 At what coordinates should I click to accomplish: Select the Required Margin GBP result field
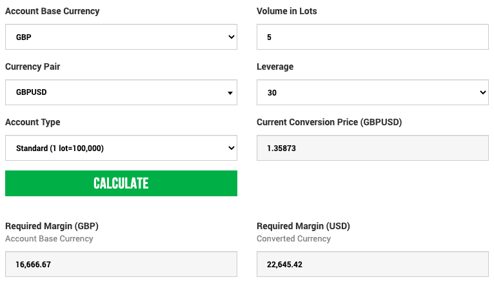(121, 264)
